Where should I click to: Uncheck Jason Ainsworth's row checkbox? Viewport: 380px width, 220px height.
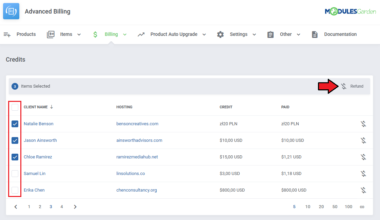15,140
